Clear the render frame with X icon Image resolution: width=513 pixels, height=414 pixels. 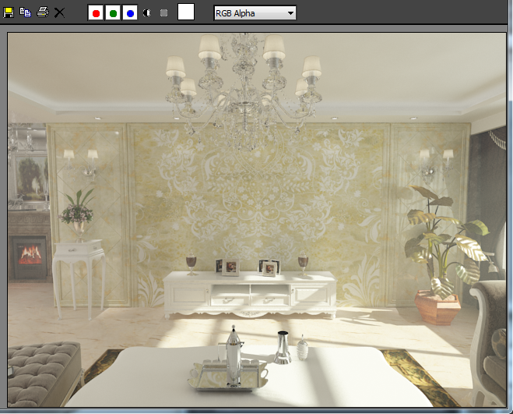(59, 12)
